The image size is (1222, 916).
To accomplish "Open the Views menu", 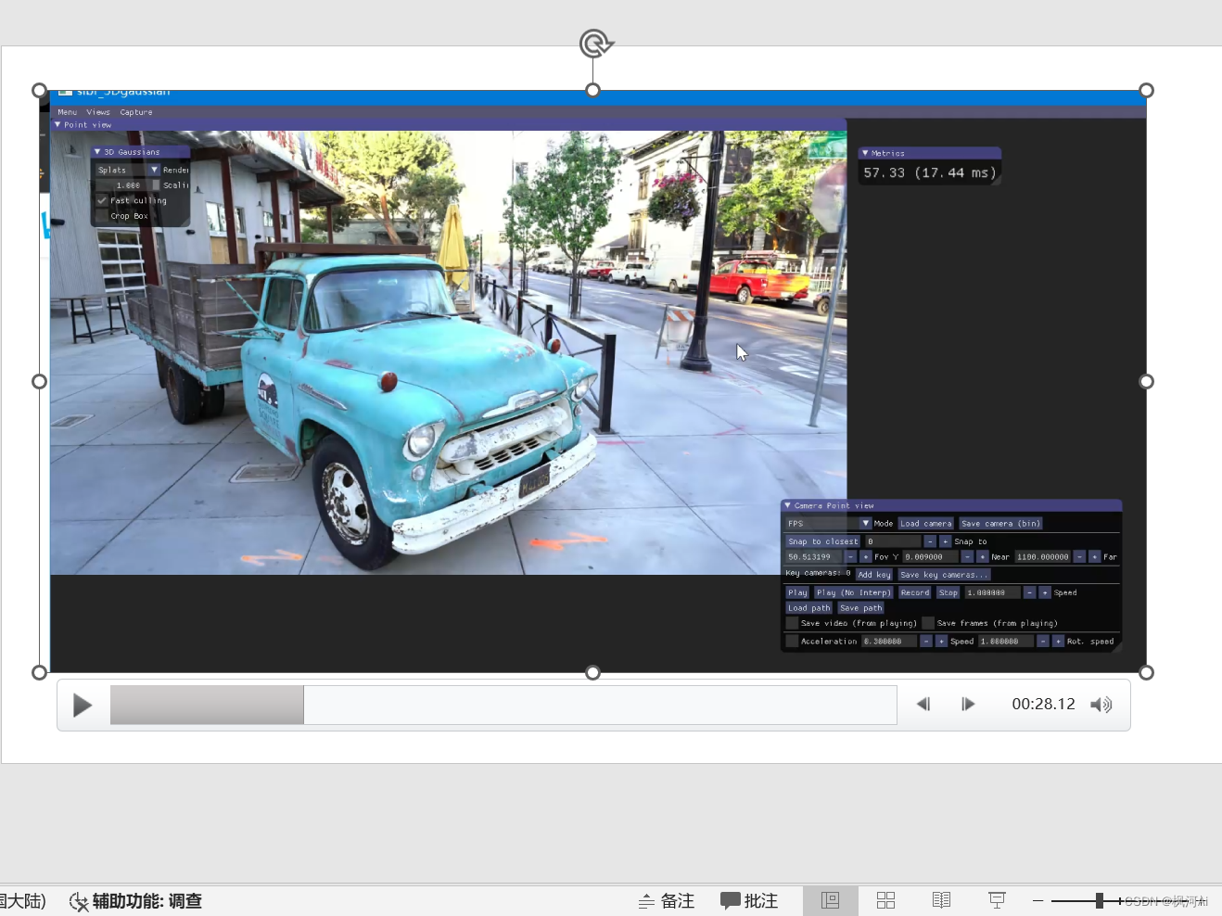I will (x=97, y=111).
